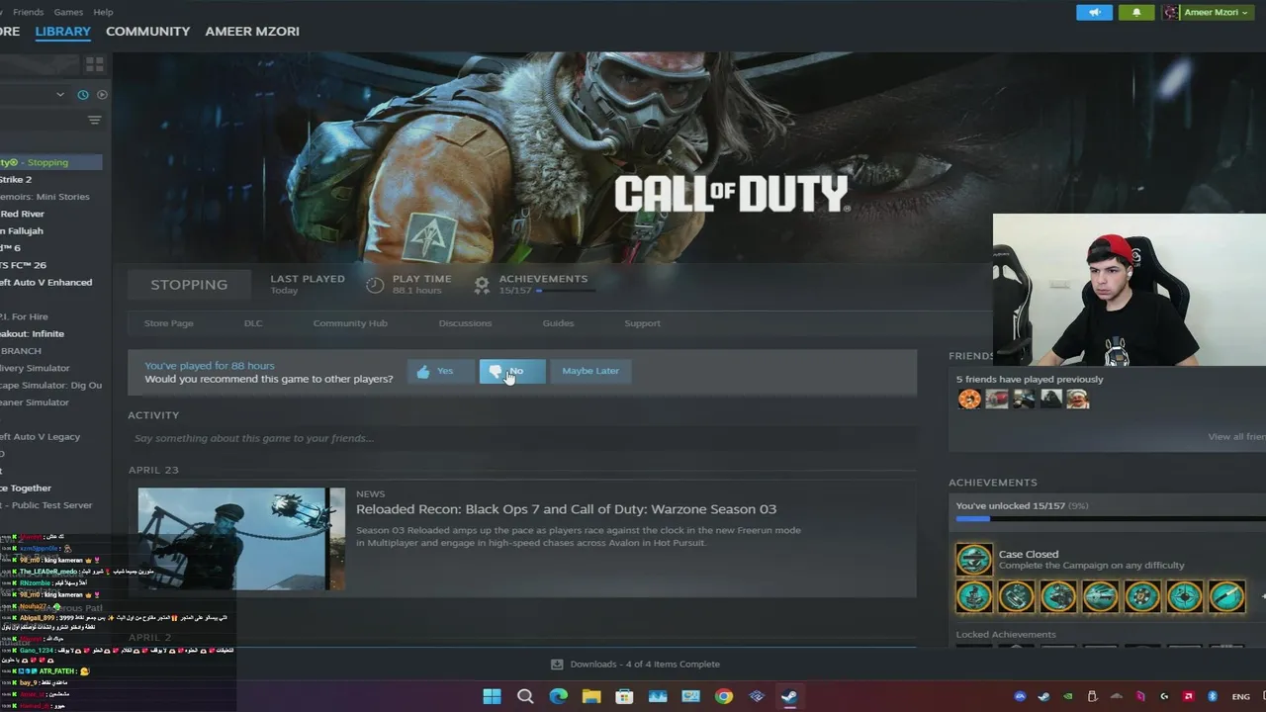1266x712 pixels.
Task: Open Windows taskbar search
Action: [525, 696]
